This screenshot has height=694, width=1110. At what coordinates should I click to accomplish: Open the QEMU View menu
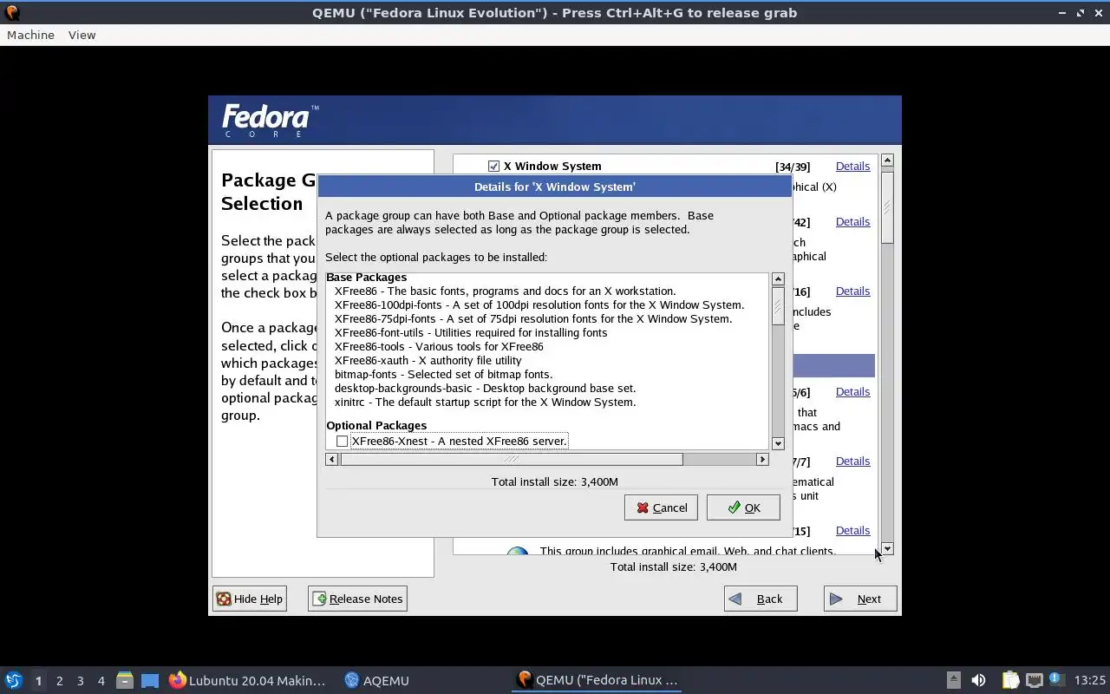click(x=82, y=35)
